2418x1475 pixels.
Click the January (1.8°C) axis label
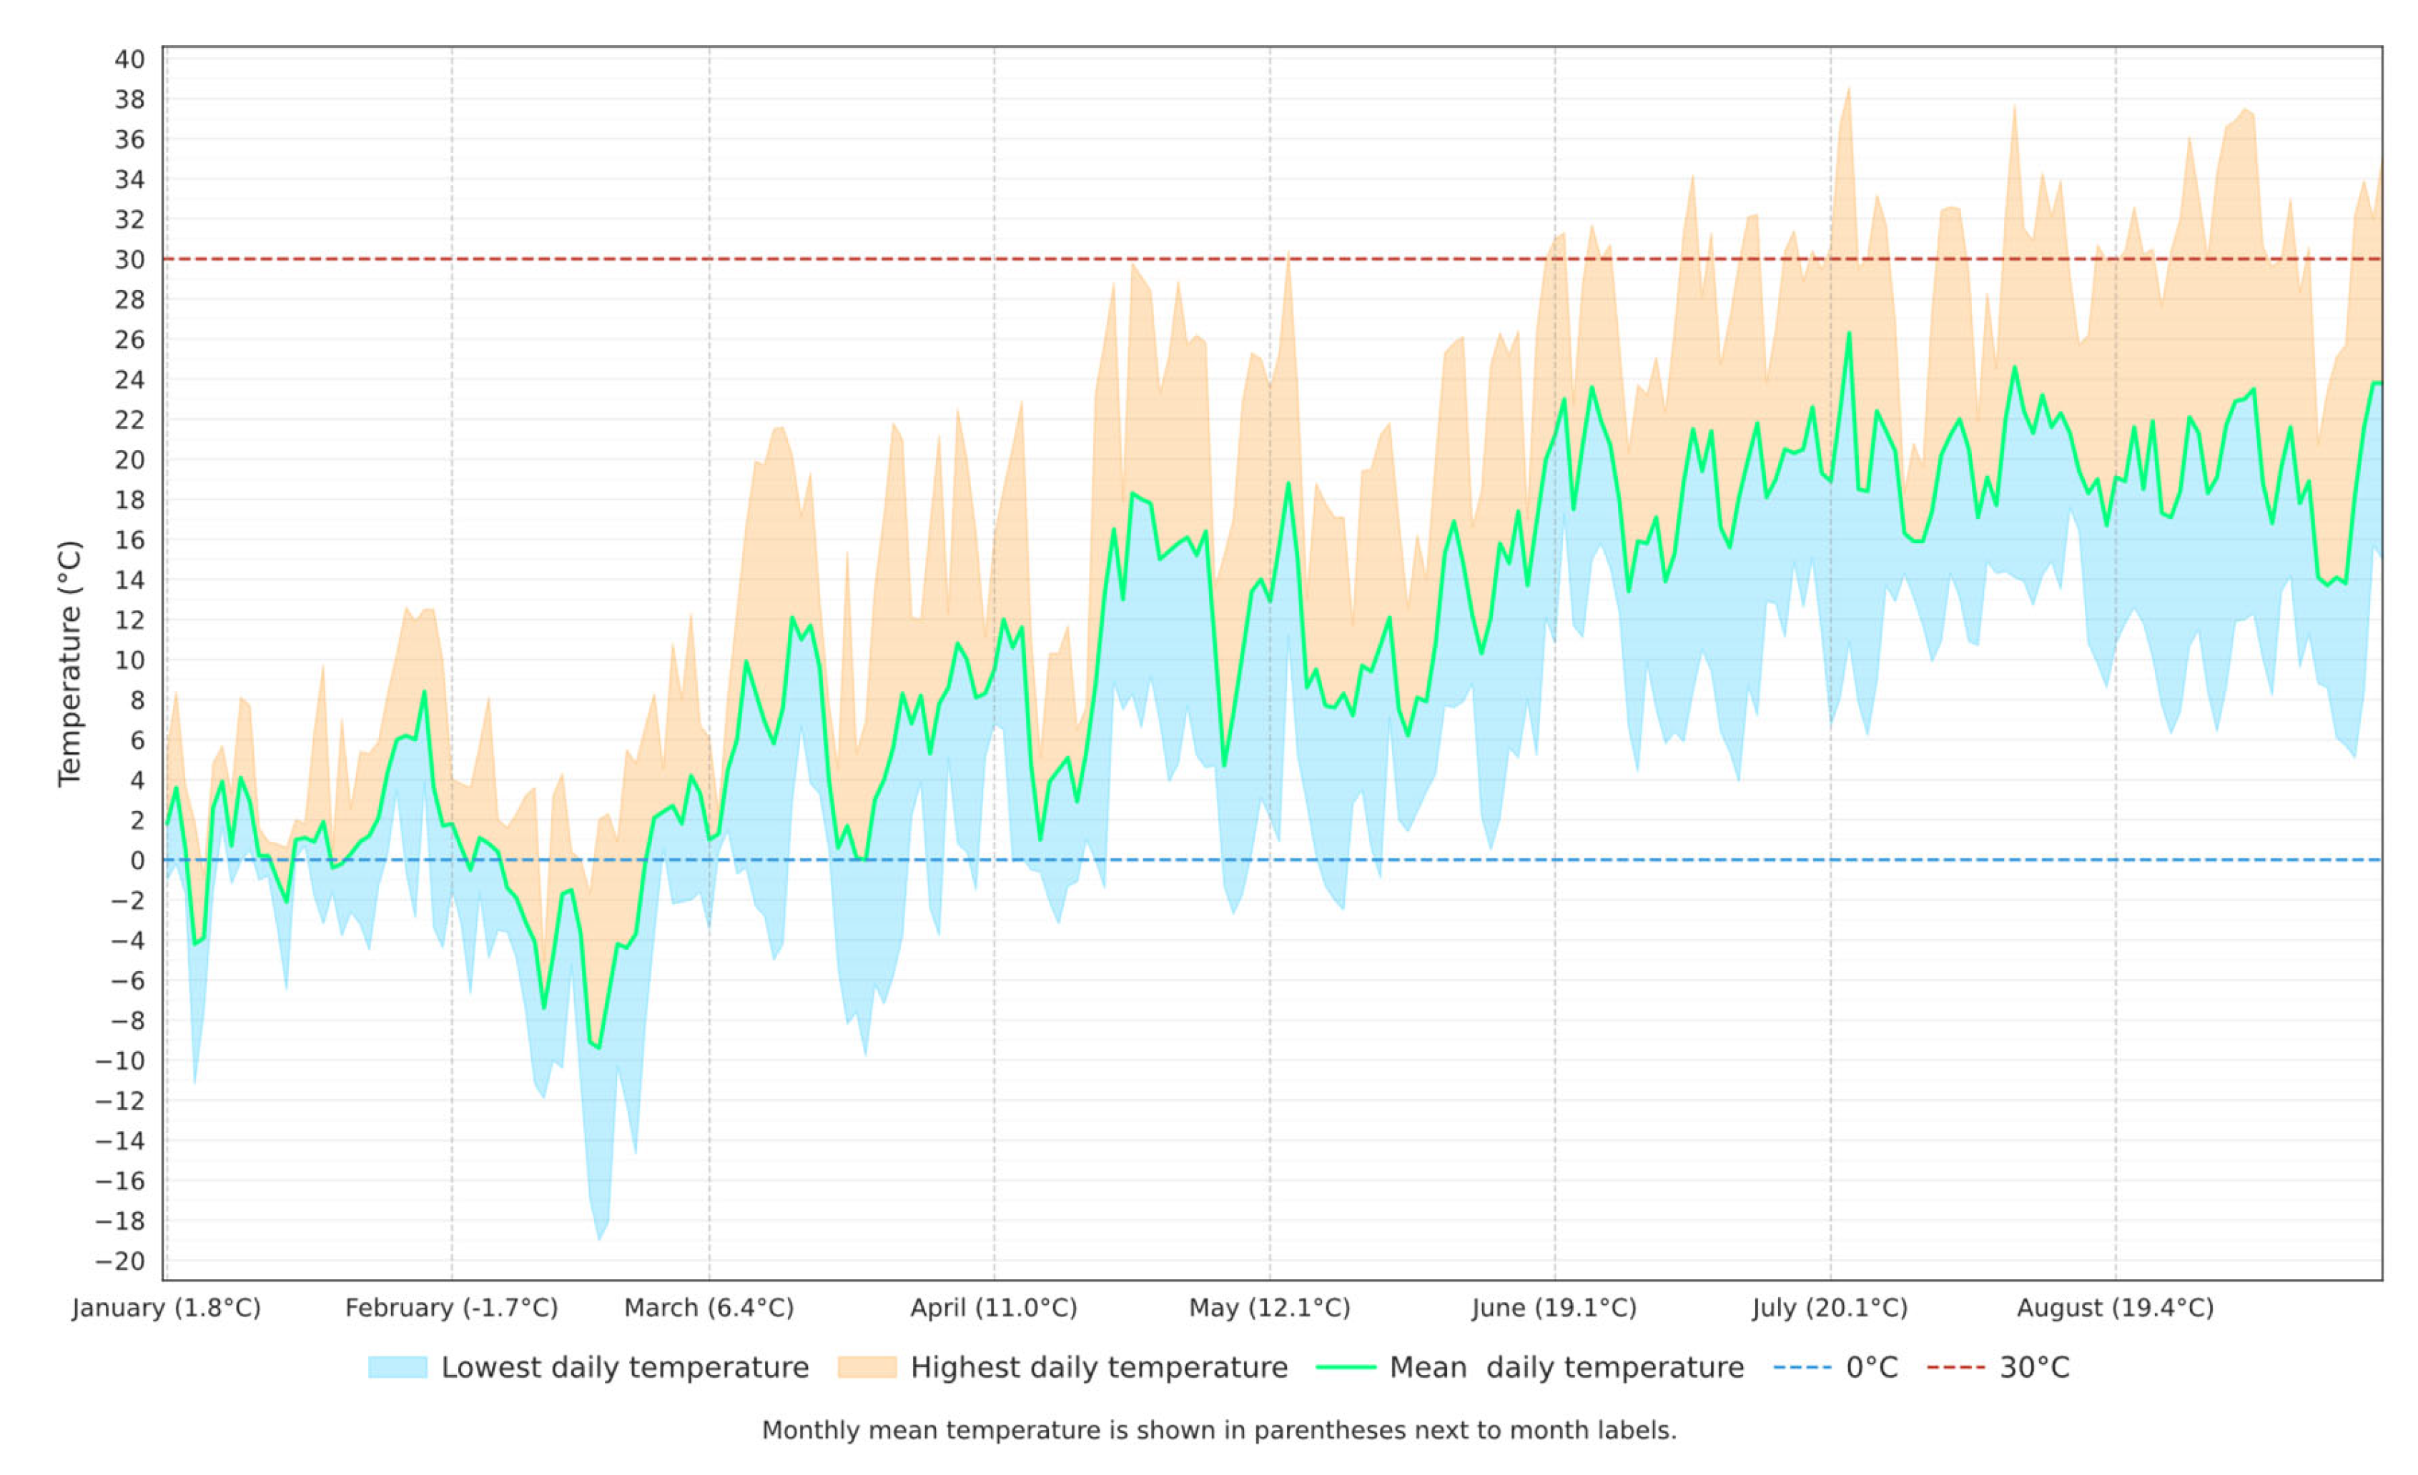(x=167, y=1308)
